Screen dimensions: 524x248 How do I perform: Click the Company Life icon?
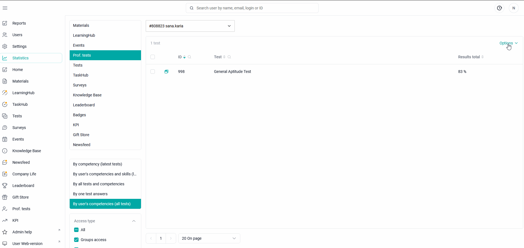coord(5,174)
